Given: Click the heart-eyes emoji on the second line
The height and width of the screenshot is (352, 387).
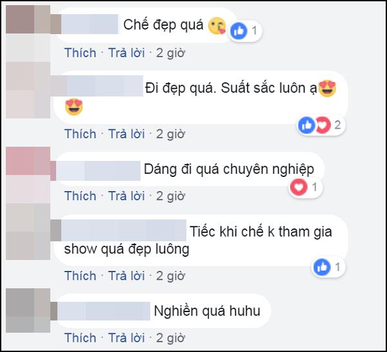Looking at the screenshot, I should (x=74, y=107).
